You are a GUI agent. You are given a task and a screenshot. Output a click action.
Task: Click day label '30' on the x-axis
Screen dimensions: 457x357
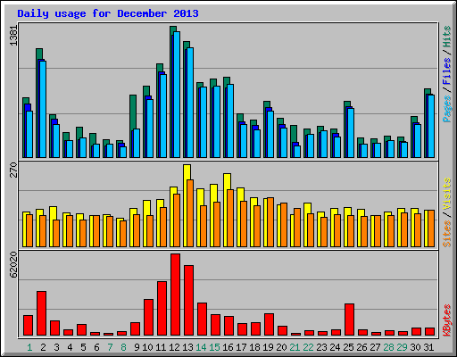click(x=415, y=347)
